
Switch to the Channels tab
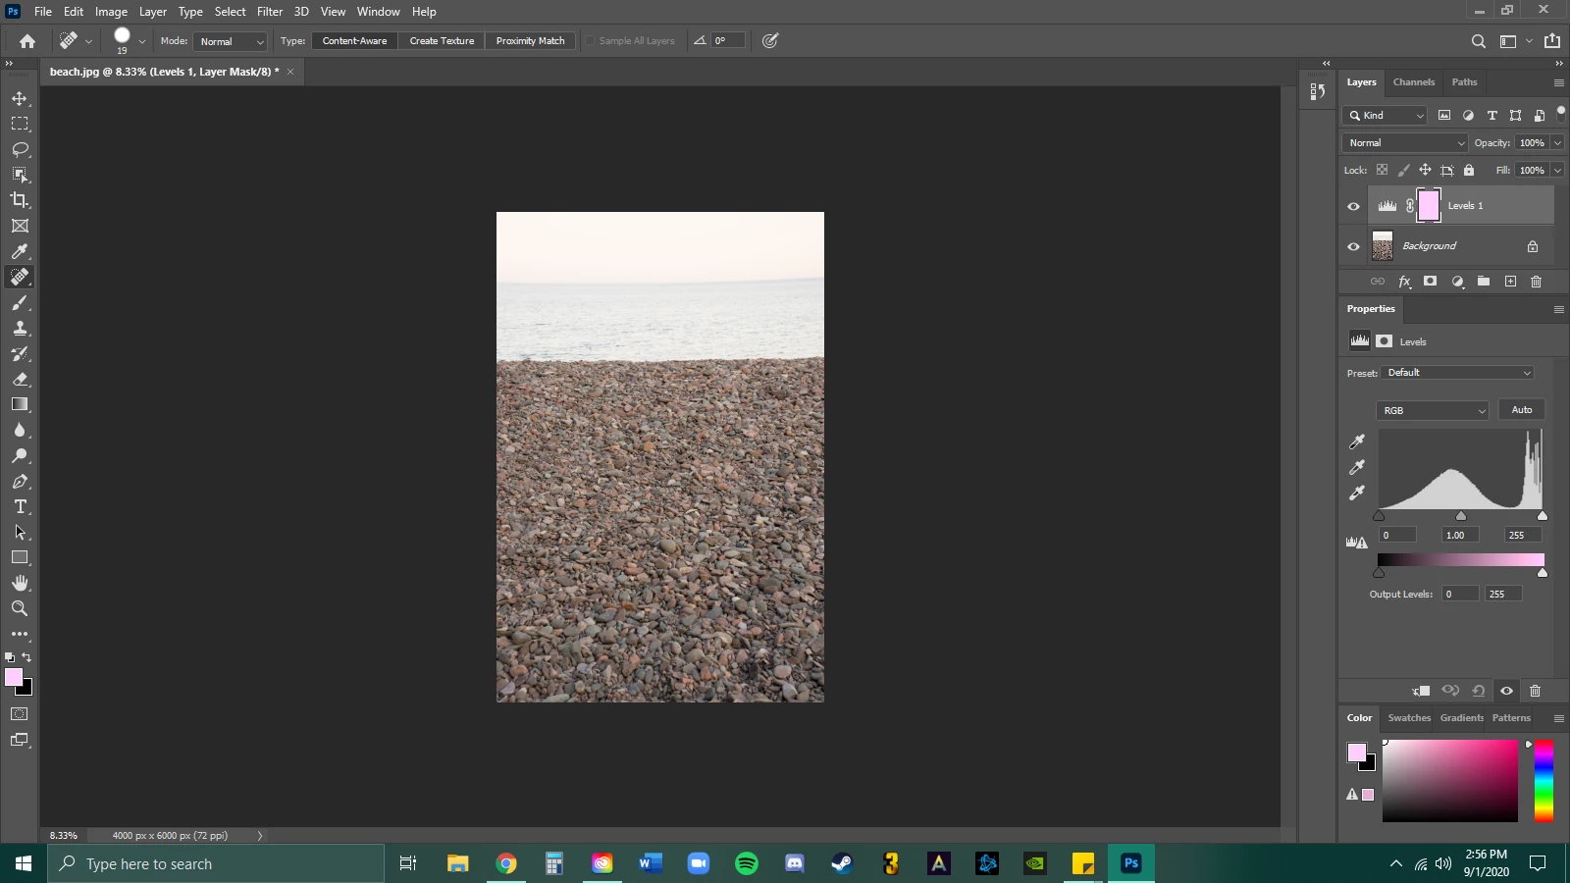tap(1413, 82)
